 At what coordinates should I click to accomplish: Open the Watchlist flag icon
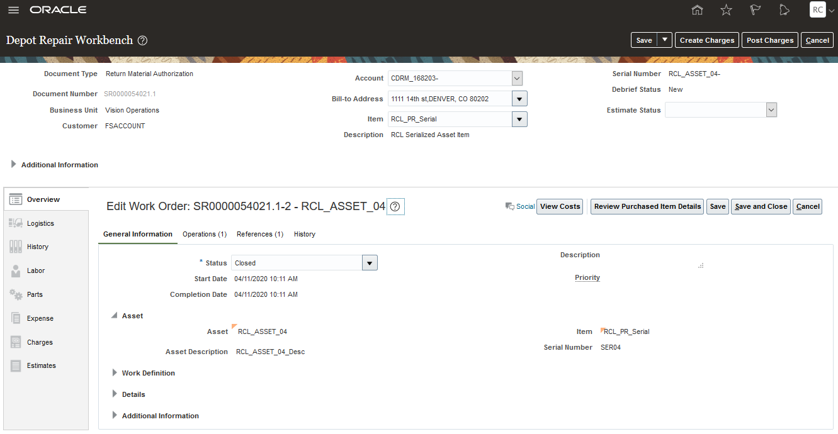coord(755,10)
